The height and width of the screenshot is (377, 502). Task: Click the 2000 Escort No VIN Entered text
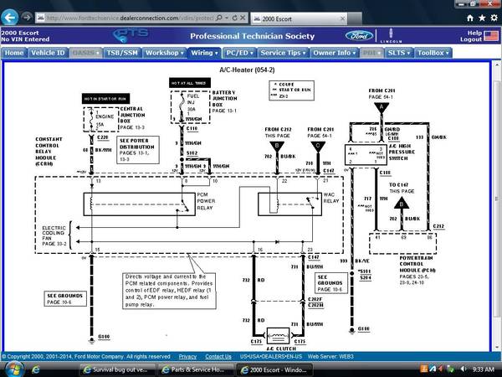(x=25, y=36)
